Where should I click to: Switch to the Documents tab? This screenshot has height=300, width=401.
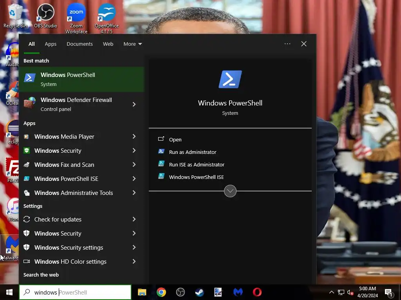click(x=79, y=44)
